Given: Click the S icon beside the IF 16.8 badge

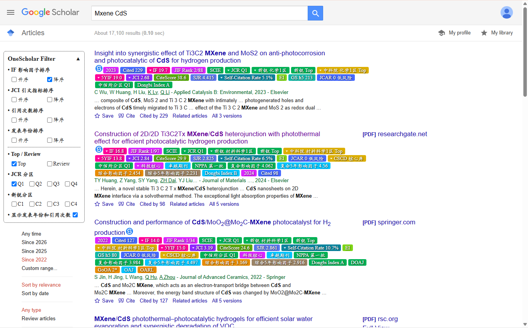Looking at the screenshot, I should point(99,149).
